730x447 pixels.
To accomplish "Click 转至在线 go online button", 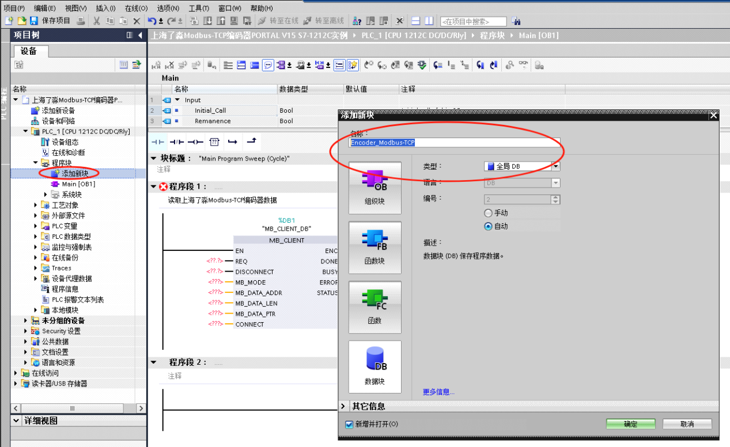I will click(x=278, y=21).
